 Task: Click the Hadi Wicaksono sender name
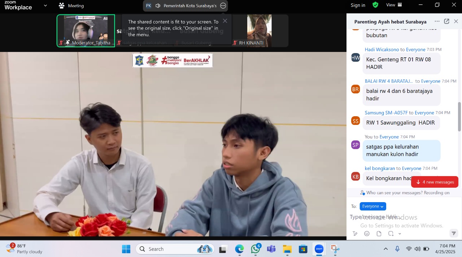382,49
